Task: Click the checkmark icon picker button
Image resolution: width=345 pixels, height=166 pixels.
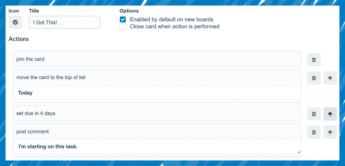Action: (15, 22)
